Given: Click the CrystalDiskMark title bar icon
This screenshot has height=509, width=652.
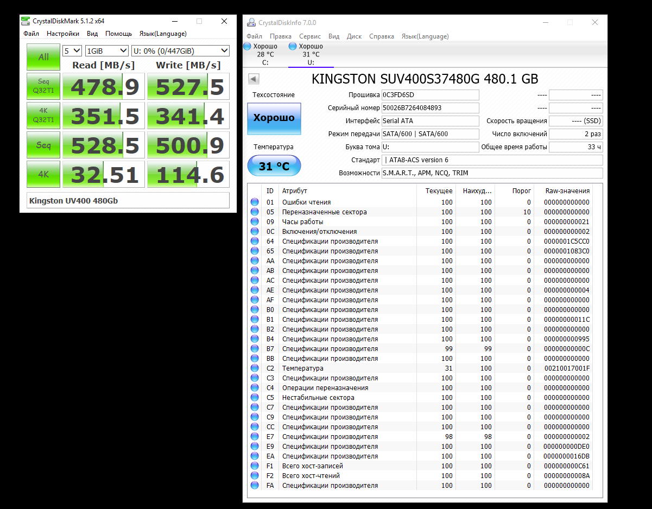Looking at the screenshot, I should coord(26,21).
